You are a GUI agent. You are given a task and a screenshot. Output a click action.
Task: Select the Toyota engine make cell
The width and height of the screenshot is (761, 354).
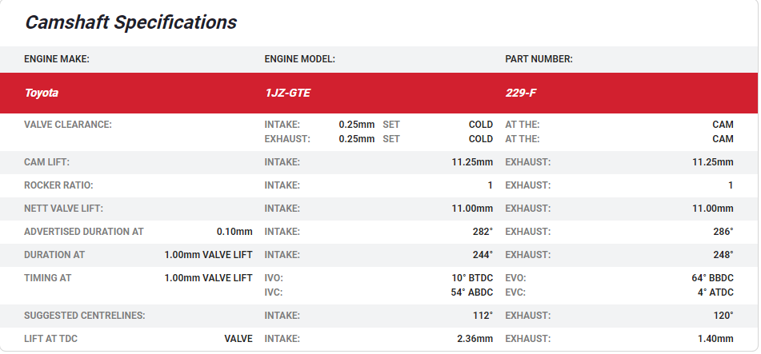click(x=41, y=93)
